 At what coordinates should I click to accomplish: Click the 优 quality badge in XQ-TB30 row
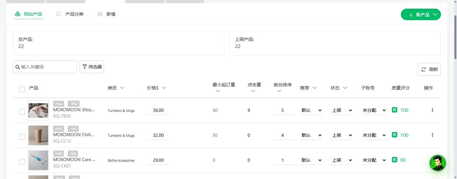point(394,110)
